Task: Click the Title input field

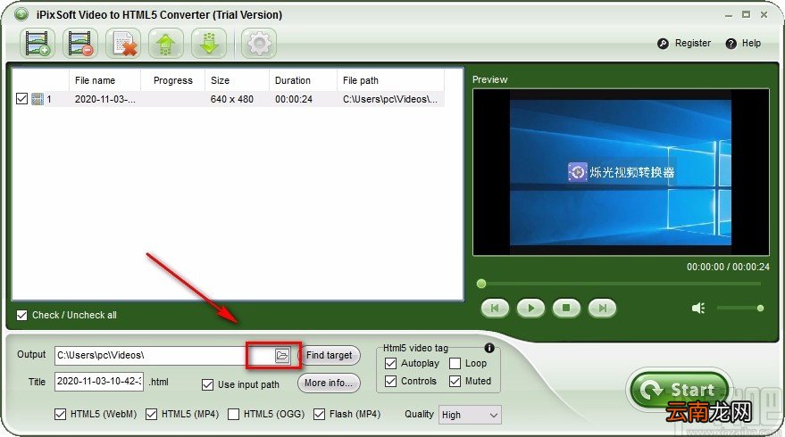Action: [x=98, y=382]
